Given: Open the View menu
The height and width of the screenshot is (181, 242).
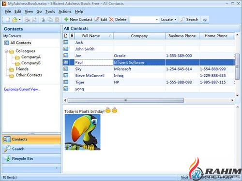Looking at the screenshot, I should tap(29, 12).
